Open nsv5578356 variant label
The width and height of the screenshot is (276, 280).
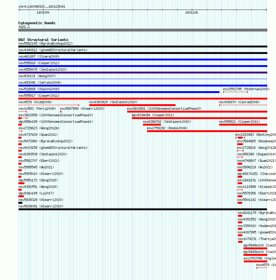[x=256, y=193]
